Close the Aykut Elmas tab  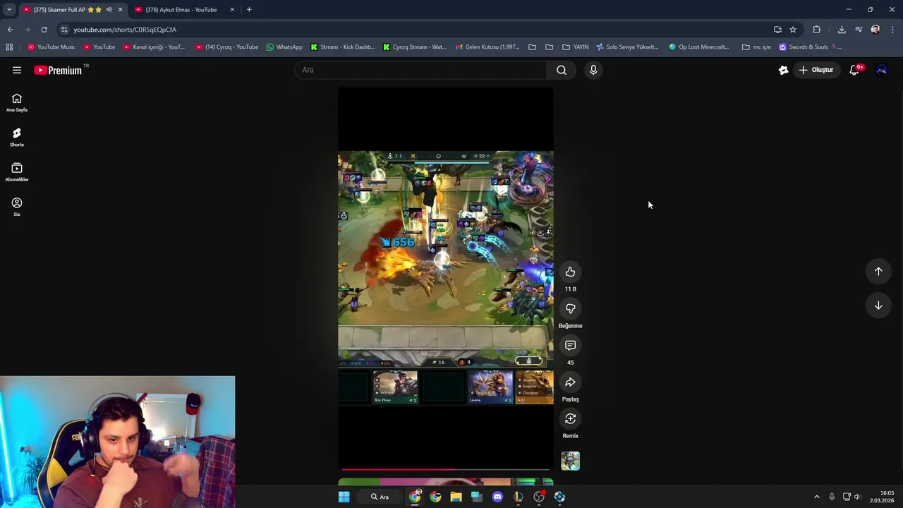(232, 10)
